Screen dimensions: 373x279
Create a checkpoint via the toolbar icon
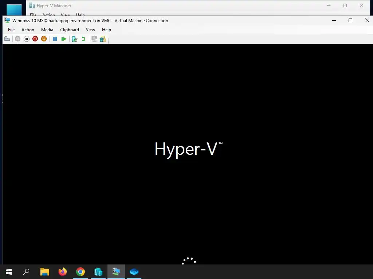coord(75,39)
